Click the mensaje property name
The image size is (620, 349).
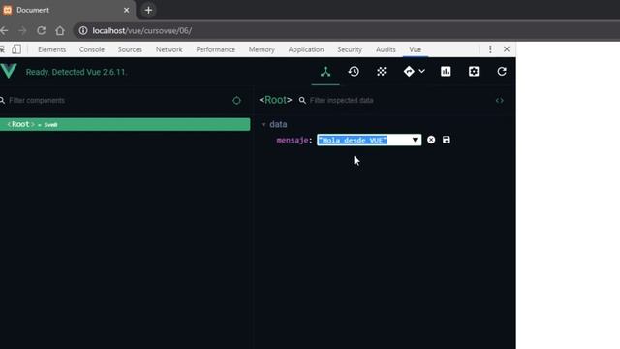click(293, 140)
